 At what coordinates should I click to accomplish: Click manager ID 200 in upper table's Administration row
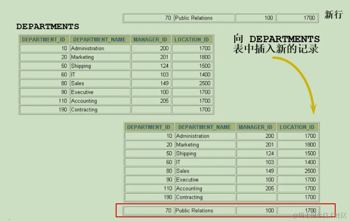point(164,48)
